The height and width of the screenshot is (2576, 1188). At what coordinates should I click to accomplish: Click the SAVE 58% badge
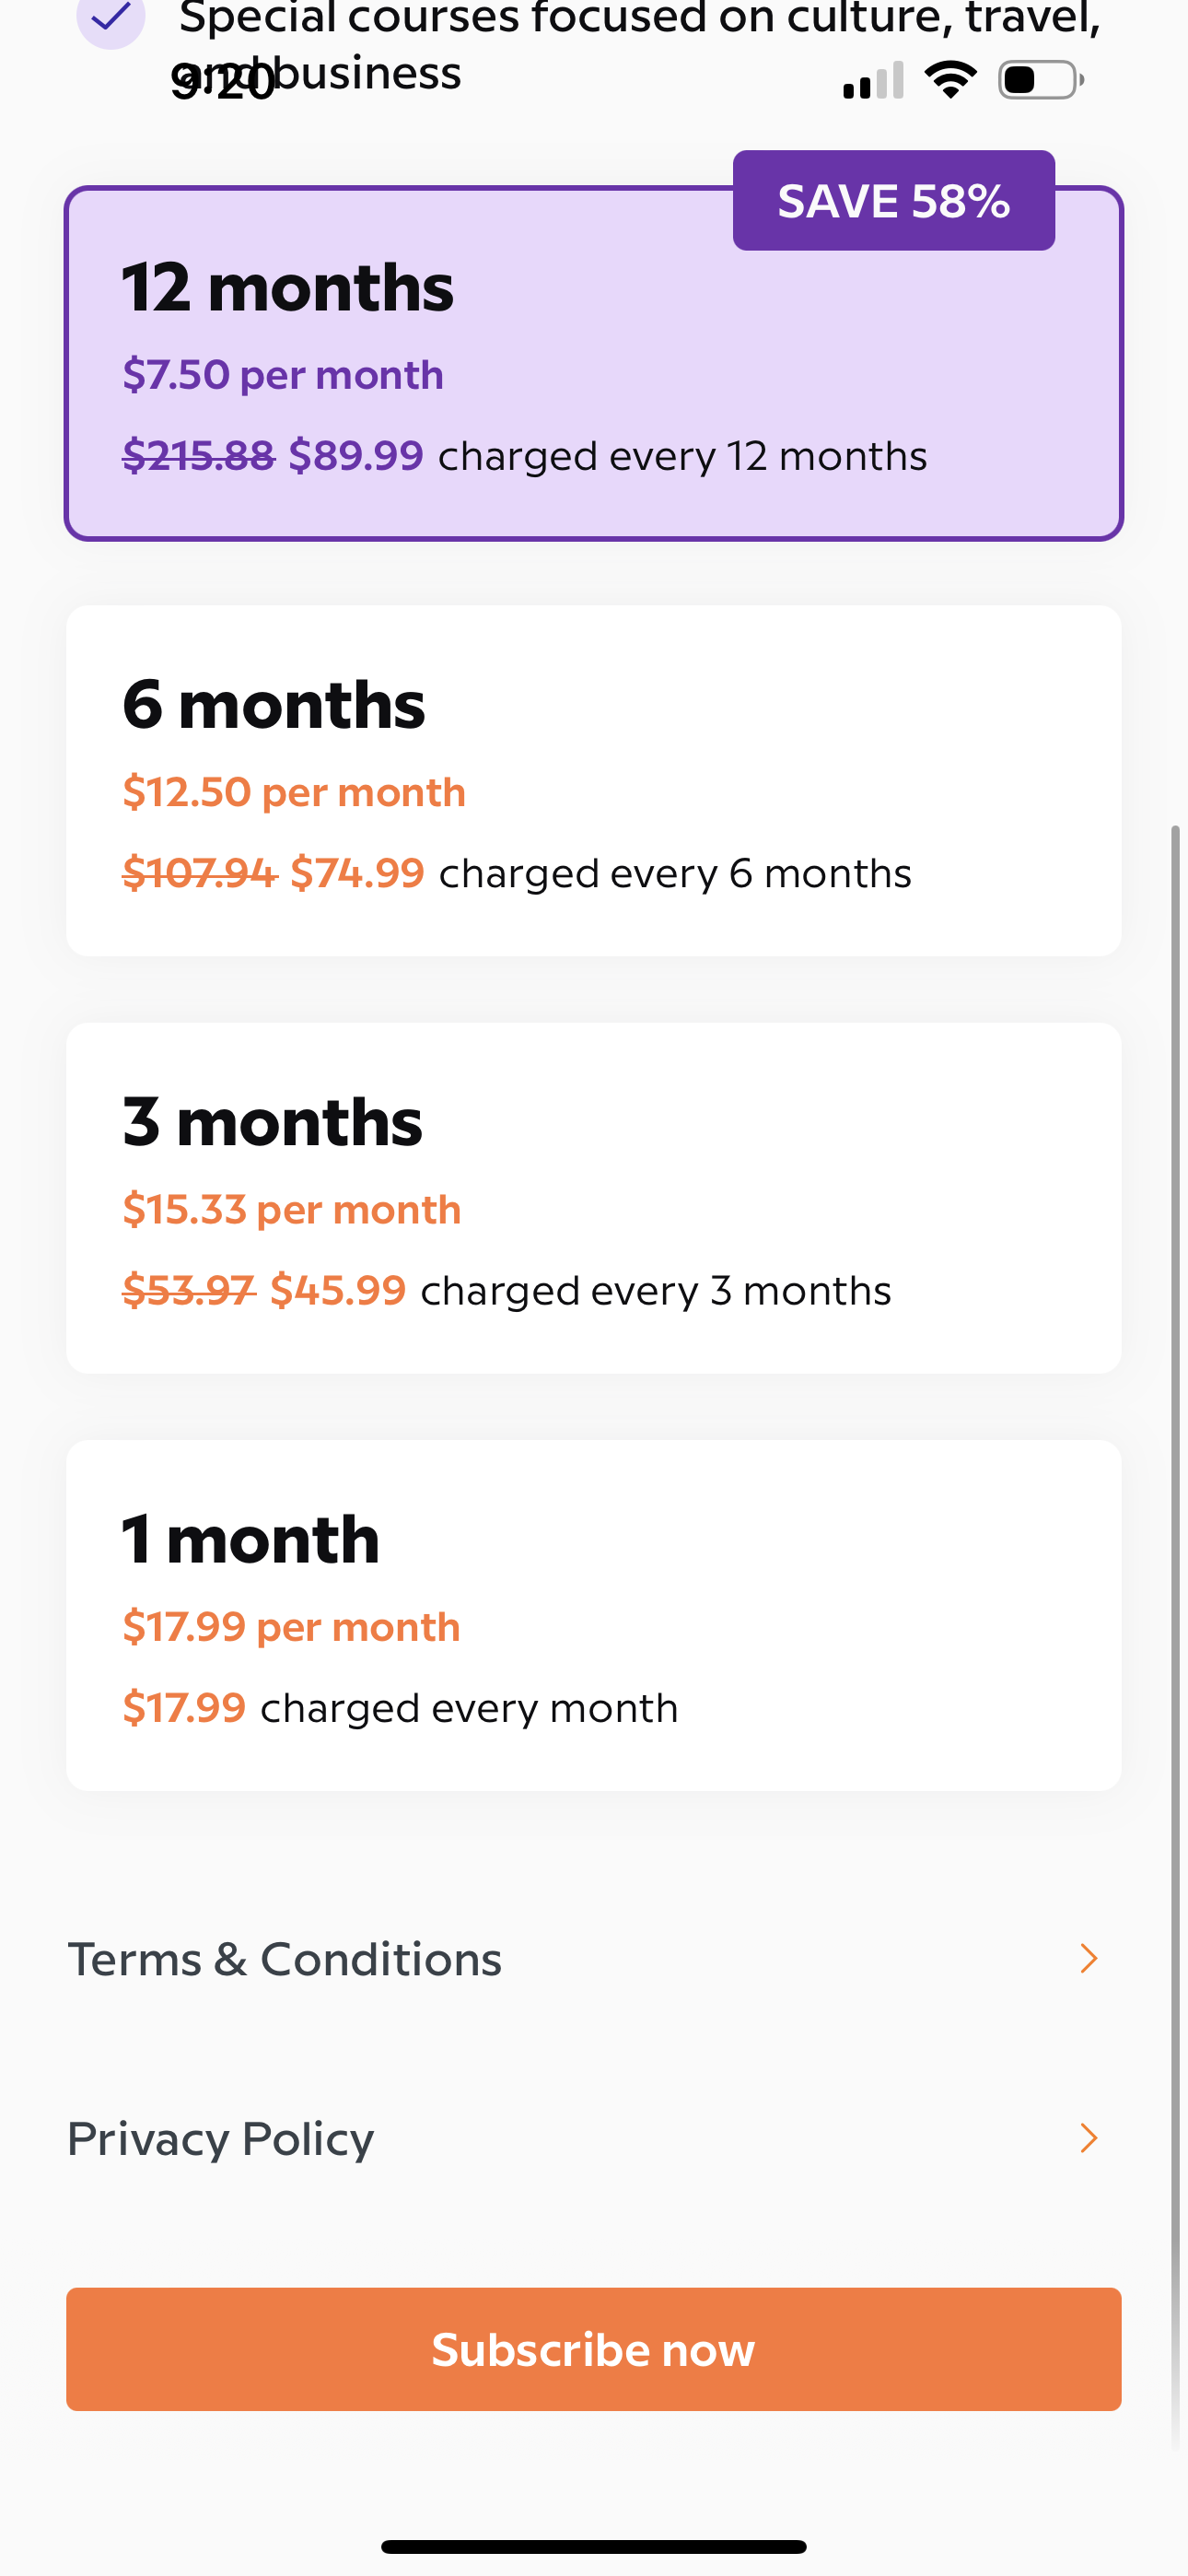(893, 200)
